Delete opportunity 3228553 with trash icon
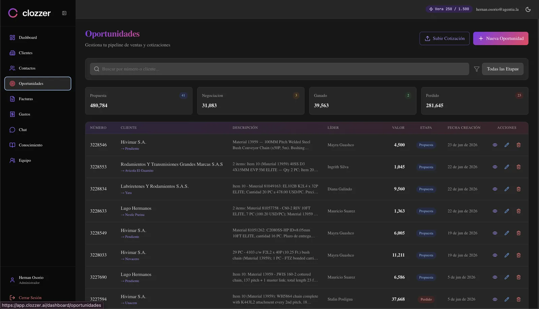Screen dimensions: 539x309 (518, 167)
